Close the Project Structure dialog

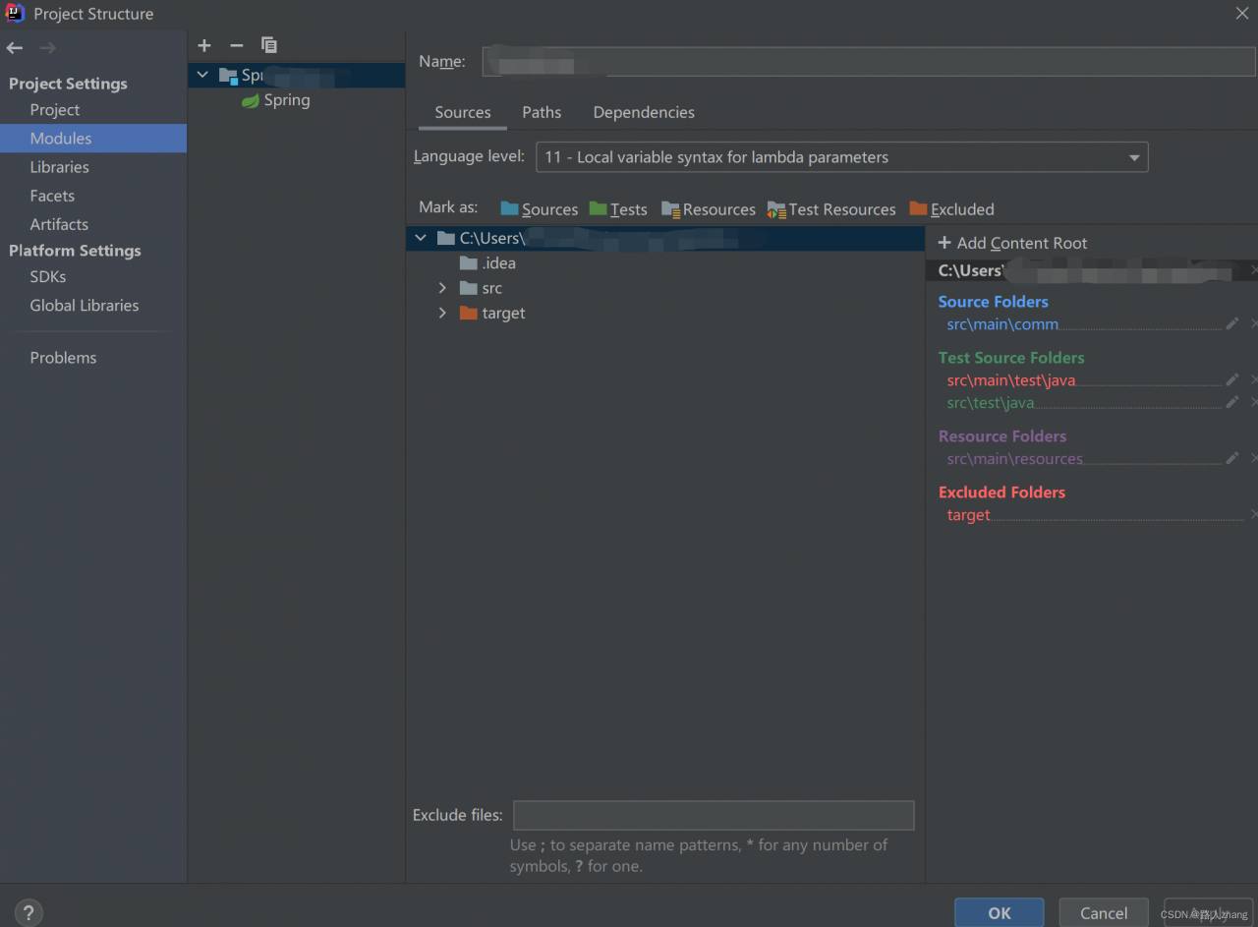1241,13
